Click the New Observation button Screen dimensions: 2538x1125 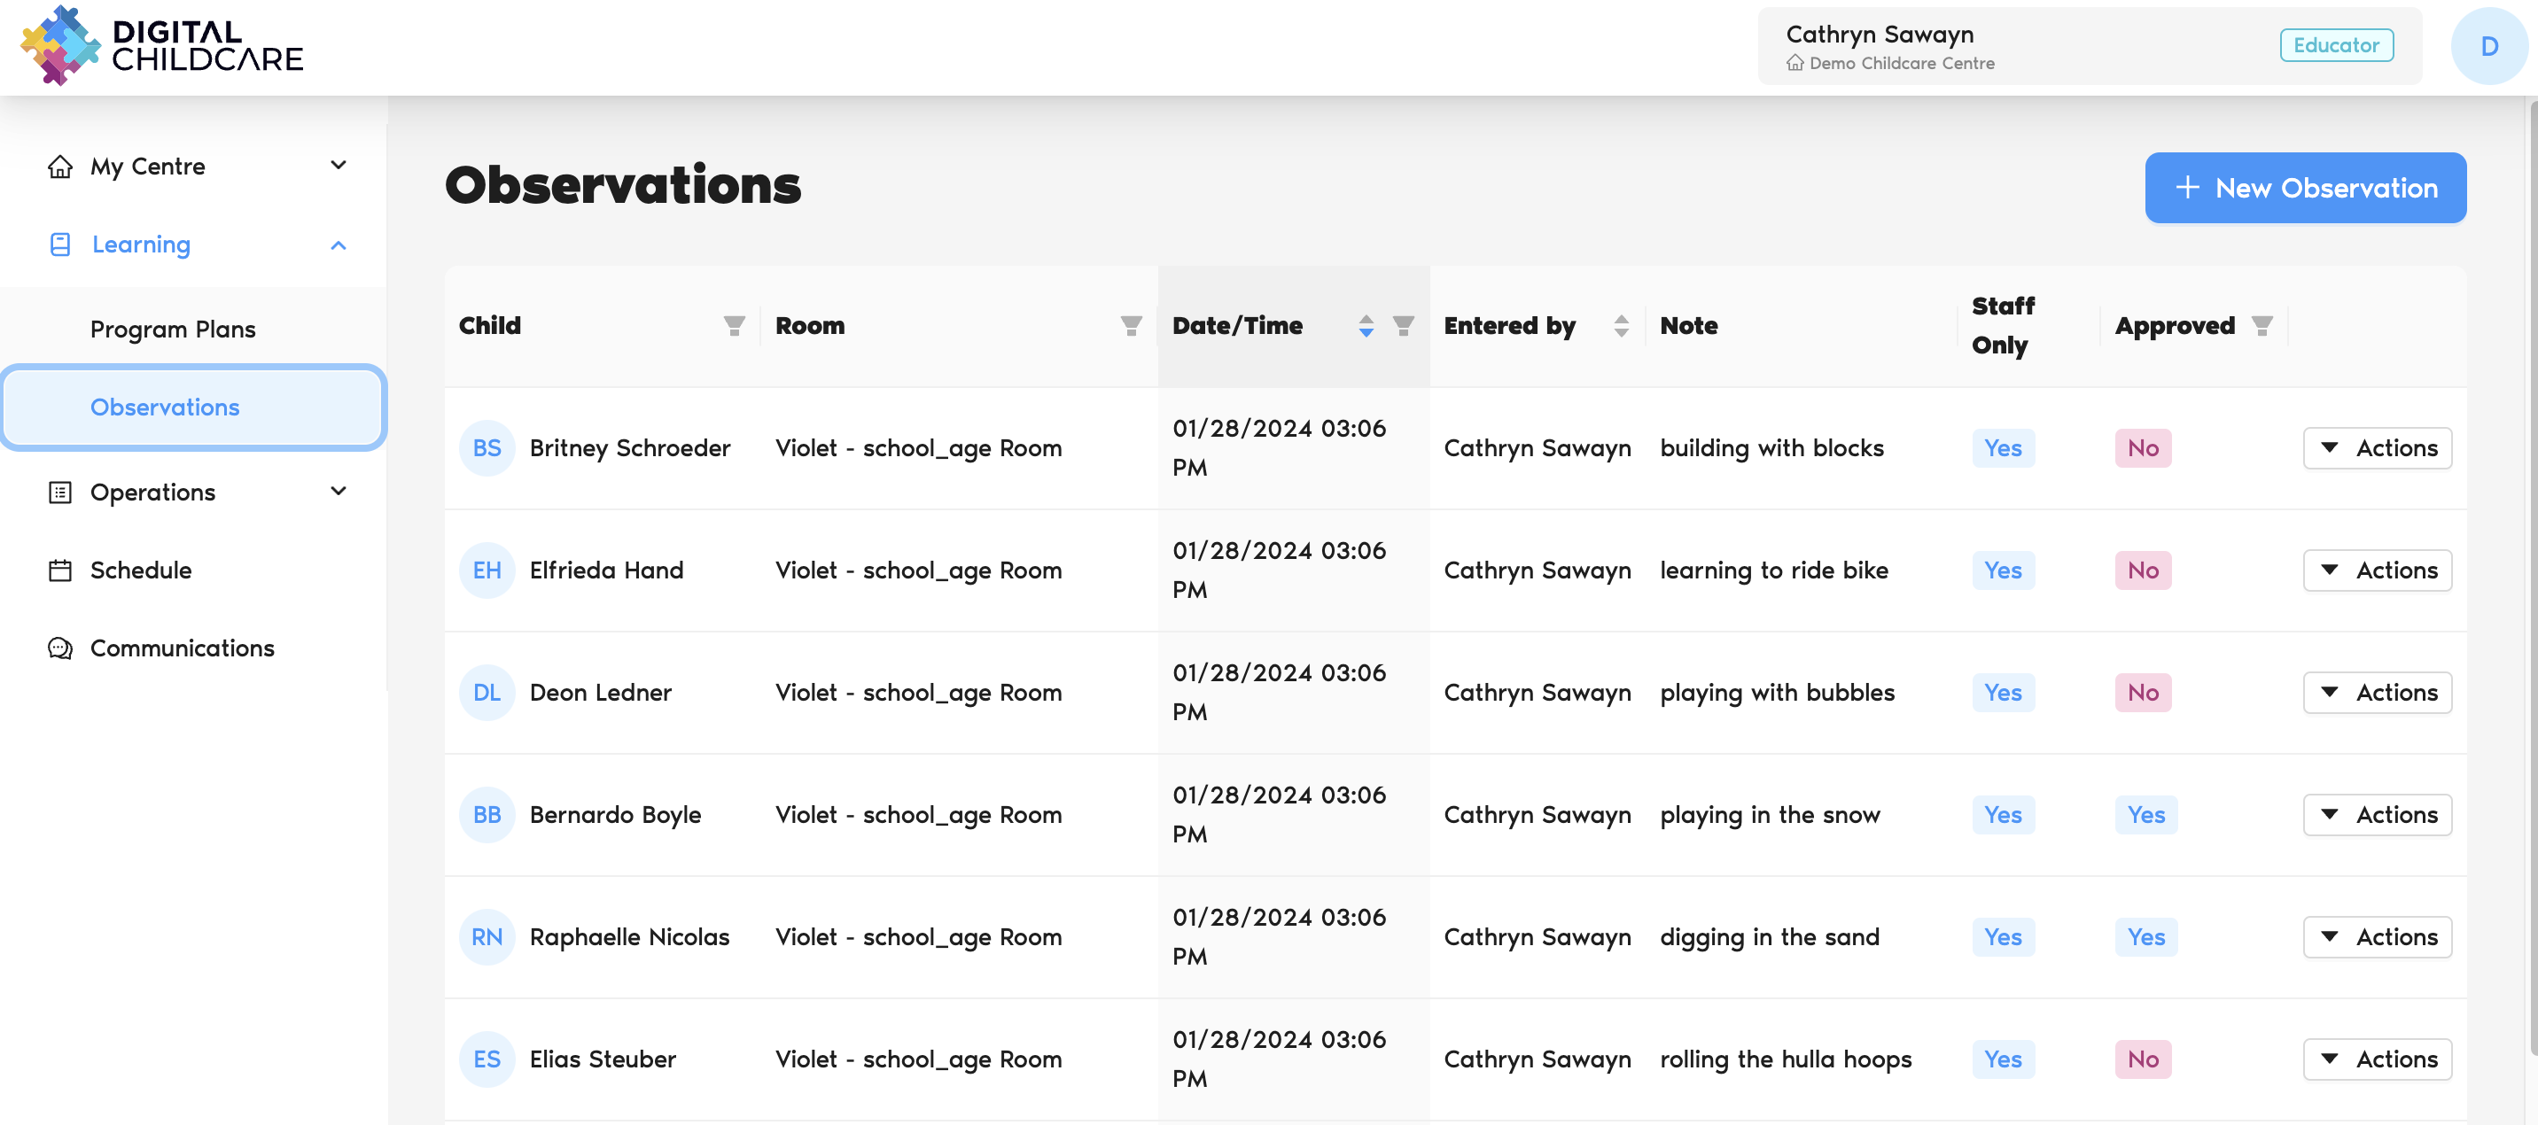[2305, 188]
